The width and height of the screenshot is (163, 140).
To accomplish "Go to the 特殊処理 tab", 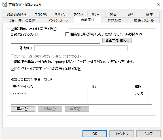I will [x=115, y=20].
